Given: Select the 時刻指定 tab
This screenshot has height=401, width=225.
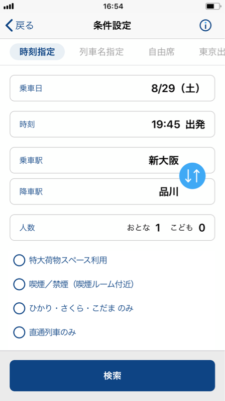Looking at the screenshot, I should tap(37, 52).
